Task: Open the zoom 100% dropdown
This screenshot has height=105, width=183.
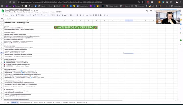Action: point(23,15)
